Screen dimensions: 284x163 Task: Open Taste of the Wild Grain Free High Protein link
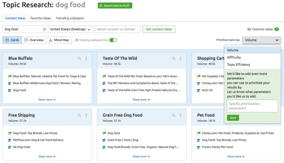pos(144,90)
